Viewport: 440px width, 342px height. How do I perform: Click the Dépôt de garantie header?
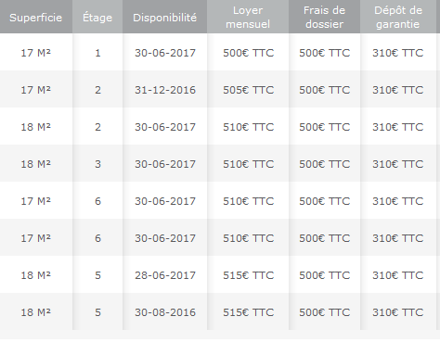click(x=398, y=18)
